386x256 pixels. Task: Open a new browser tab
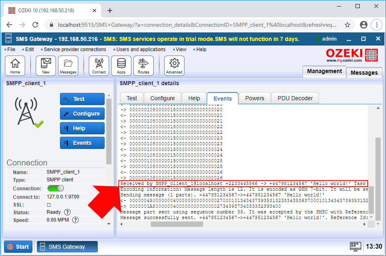coord(110,11)
